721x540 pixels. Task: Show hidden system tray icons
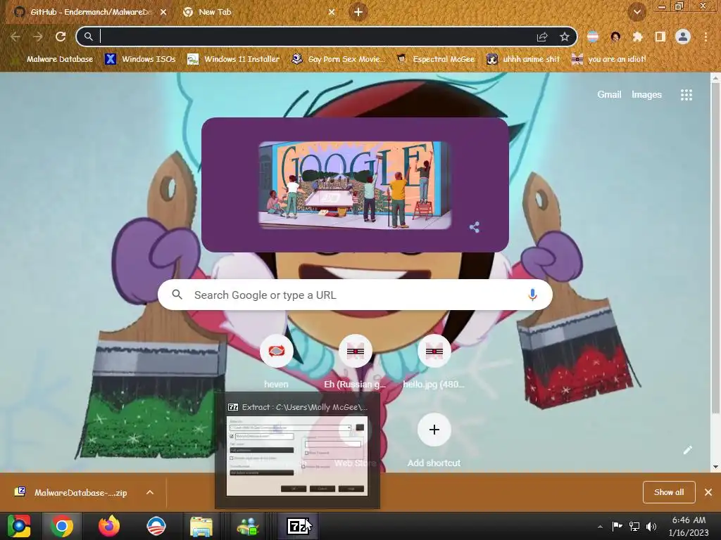coord(600,527)
